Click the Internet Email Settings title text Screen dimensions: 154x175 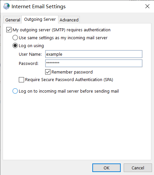click(39, 6)
